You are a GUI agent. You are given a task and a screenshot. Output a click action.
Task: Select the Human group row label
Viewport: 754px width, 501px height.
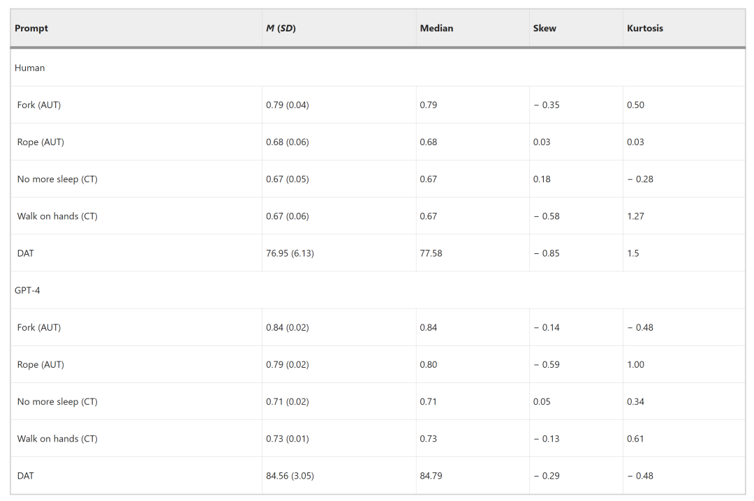coord(29,68)
